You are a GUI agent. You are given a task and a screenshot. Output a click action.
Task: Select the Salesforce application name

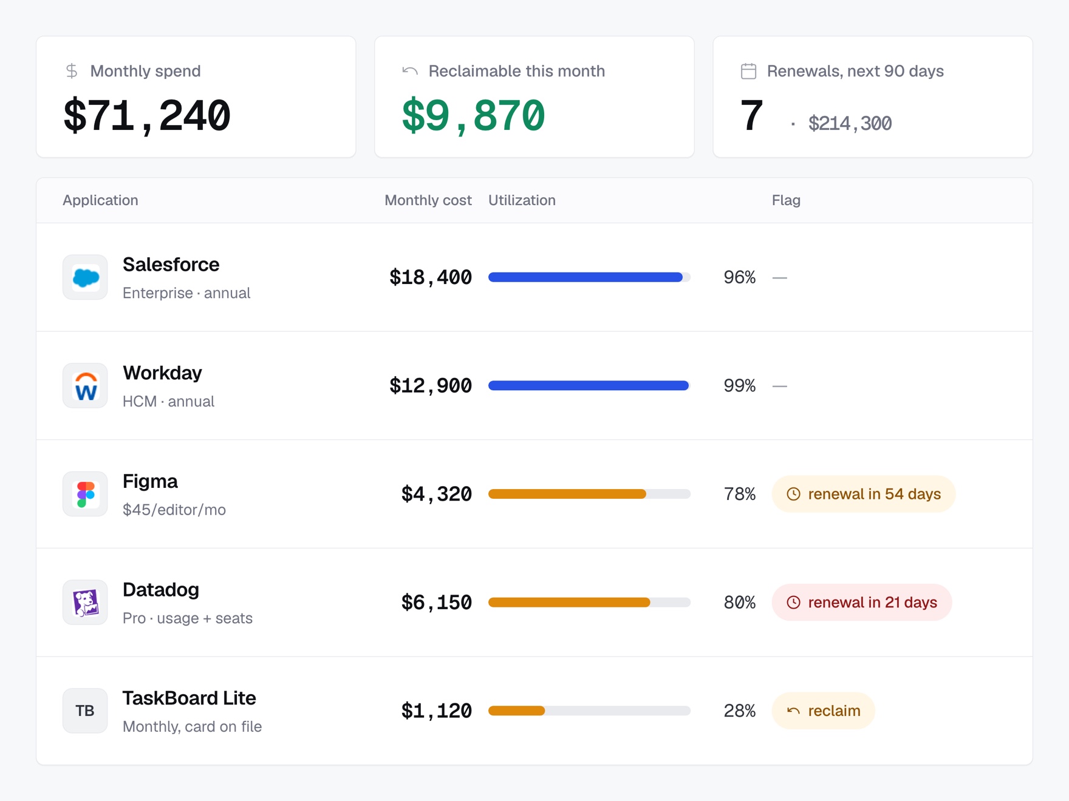tap(171, 265)
